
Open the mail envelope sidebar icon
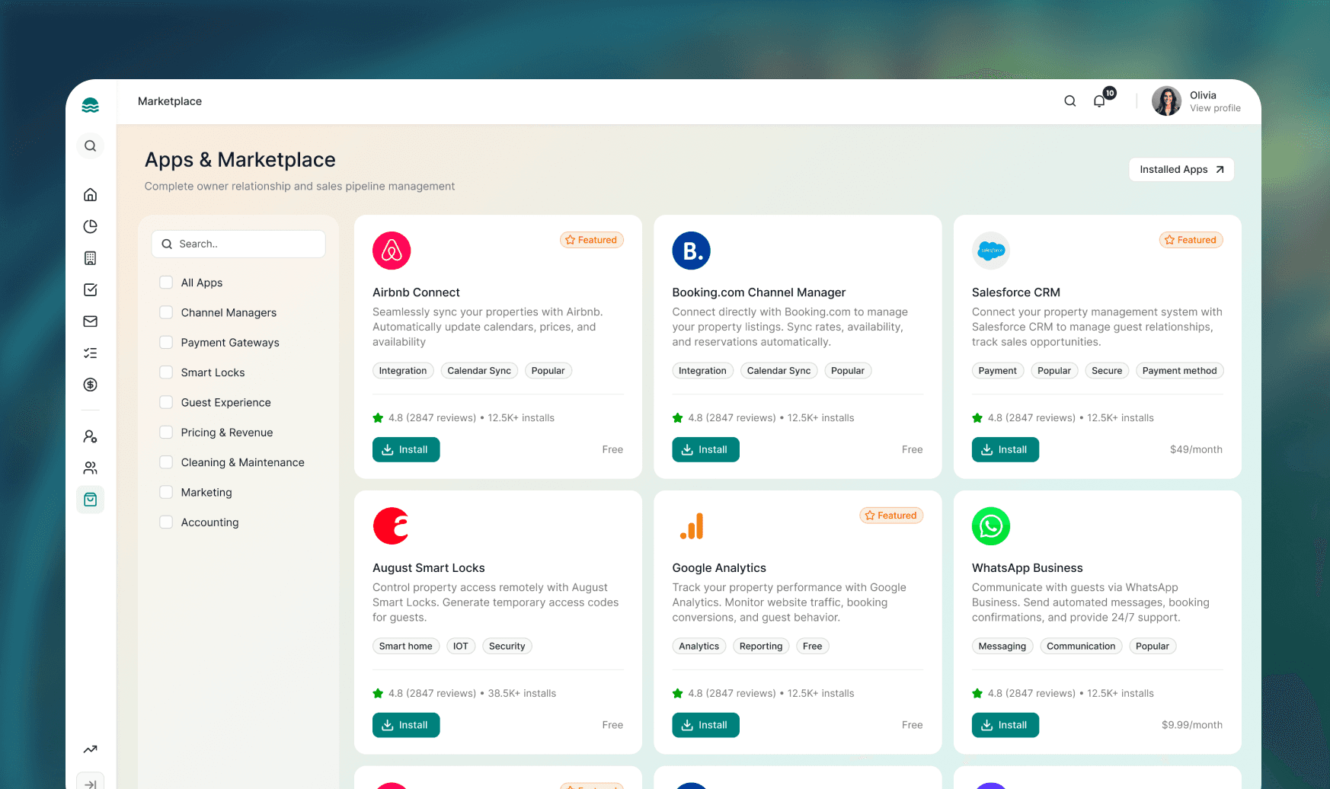[90, 321]
